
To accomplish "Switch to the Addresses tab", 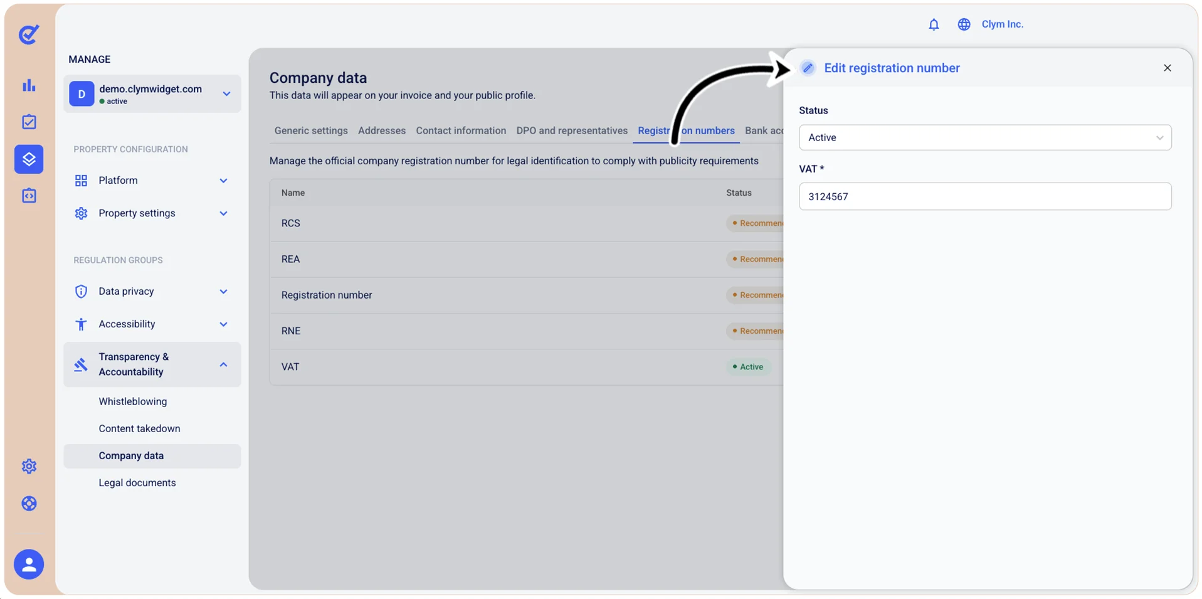I will click(382, 130).
